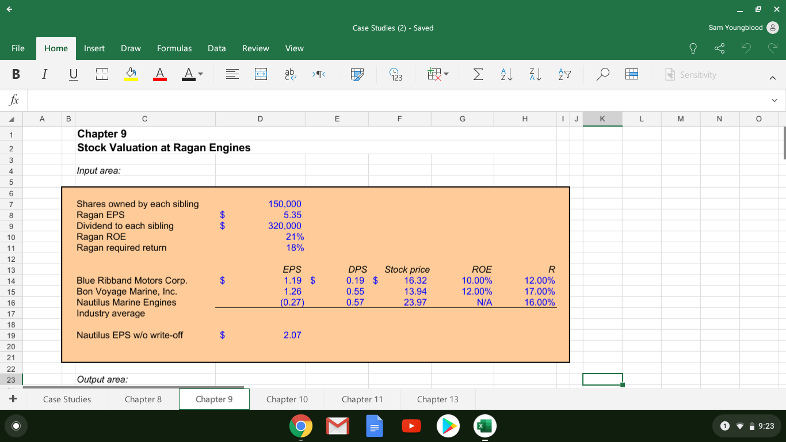The image size is (786, 442).
Task: Sort descending Z to A
Action: 536,75
